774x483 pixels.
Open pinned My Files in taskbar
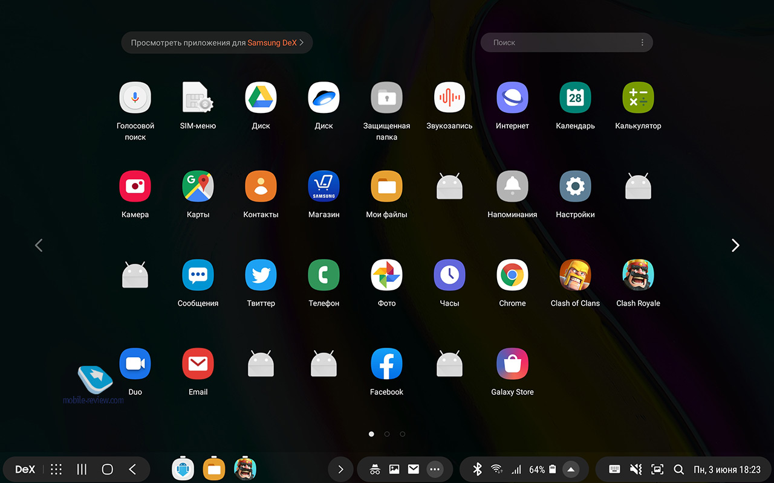213,469
